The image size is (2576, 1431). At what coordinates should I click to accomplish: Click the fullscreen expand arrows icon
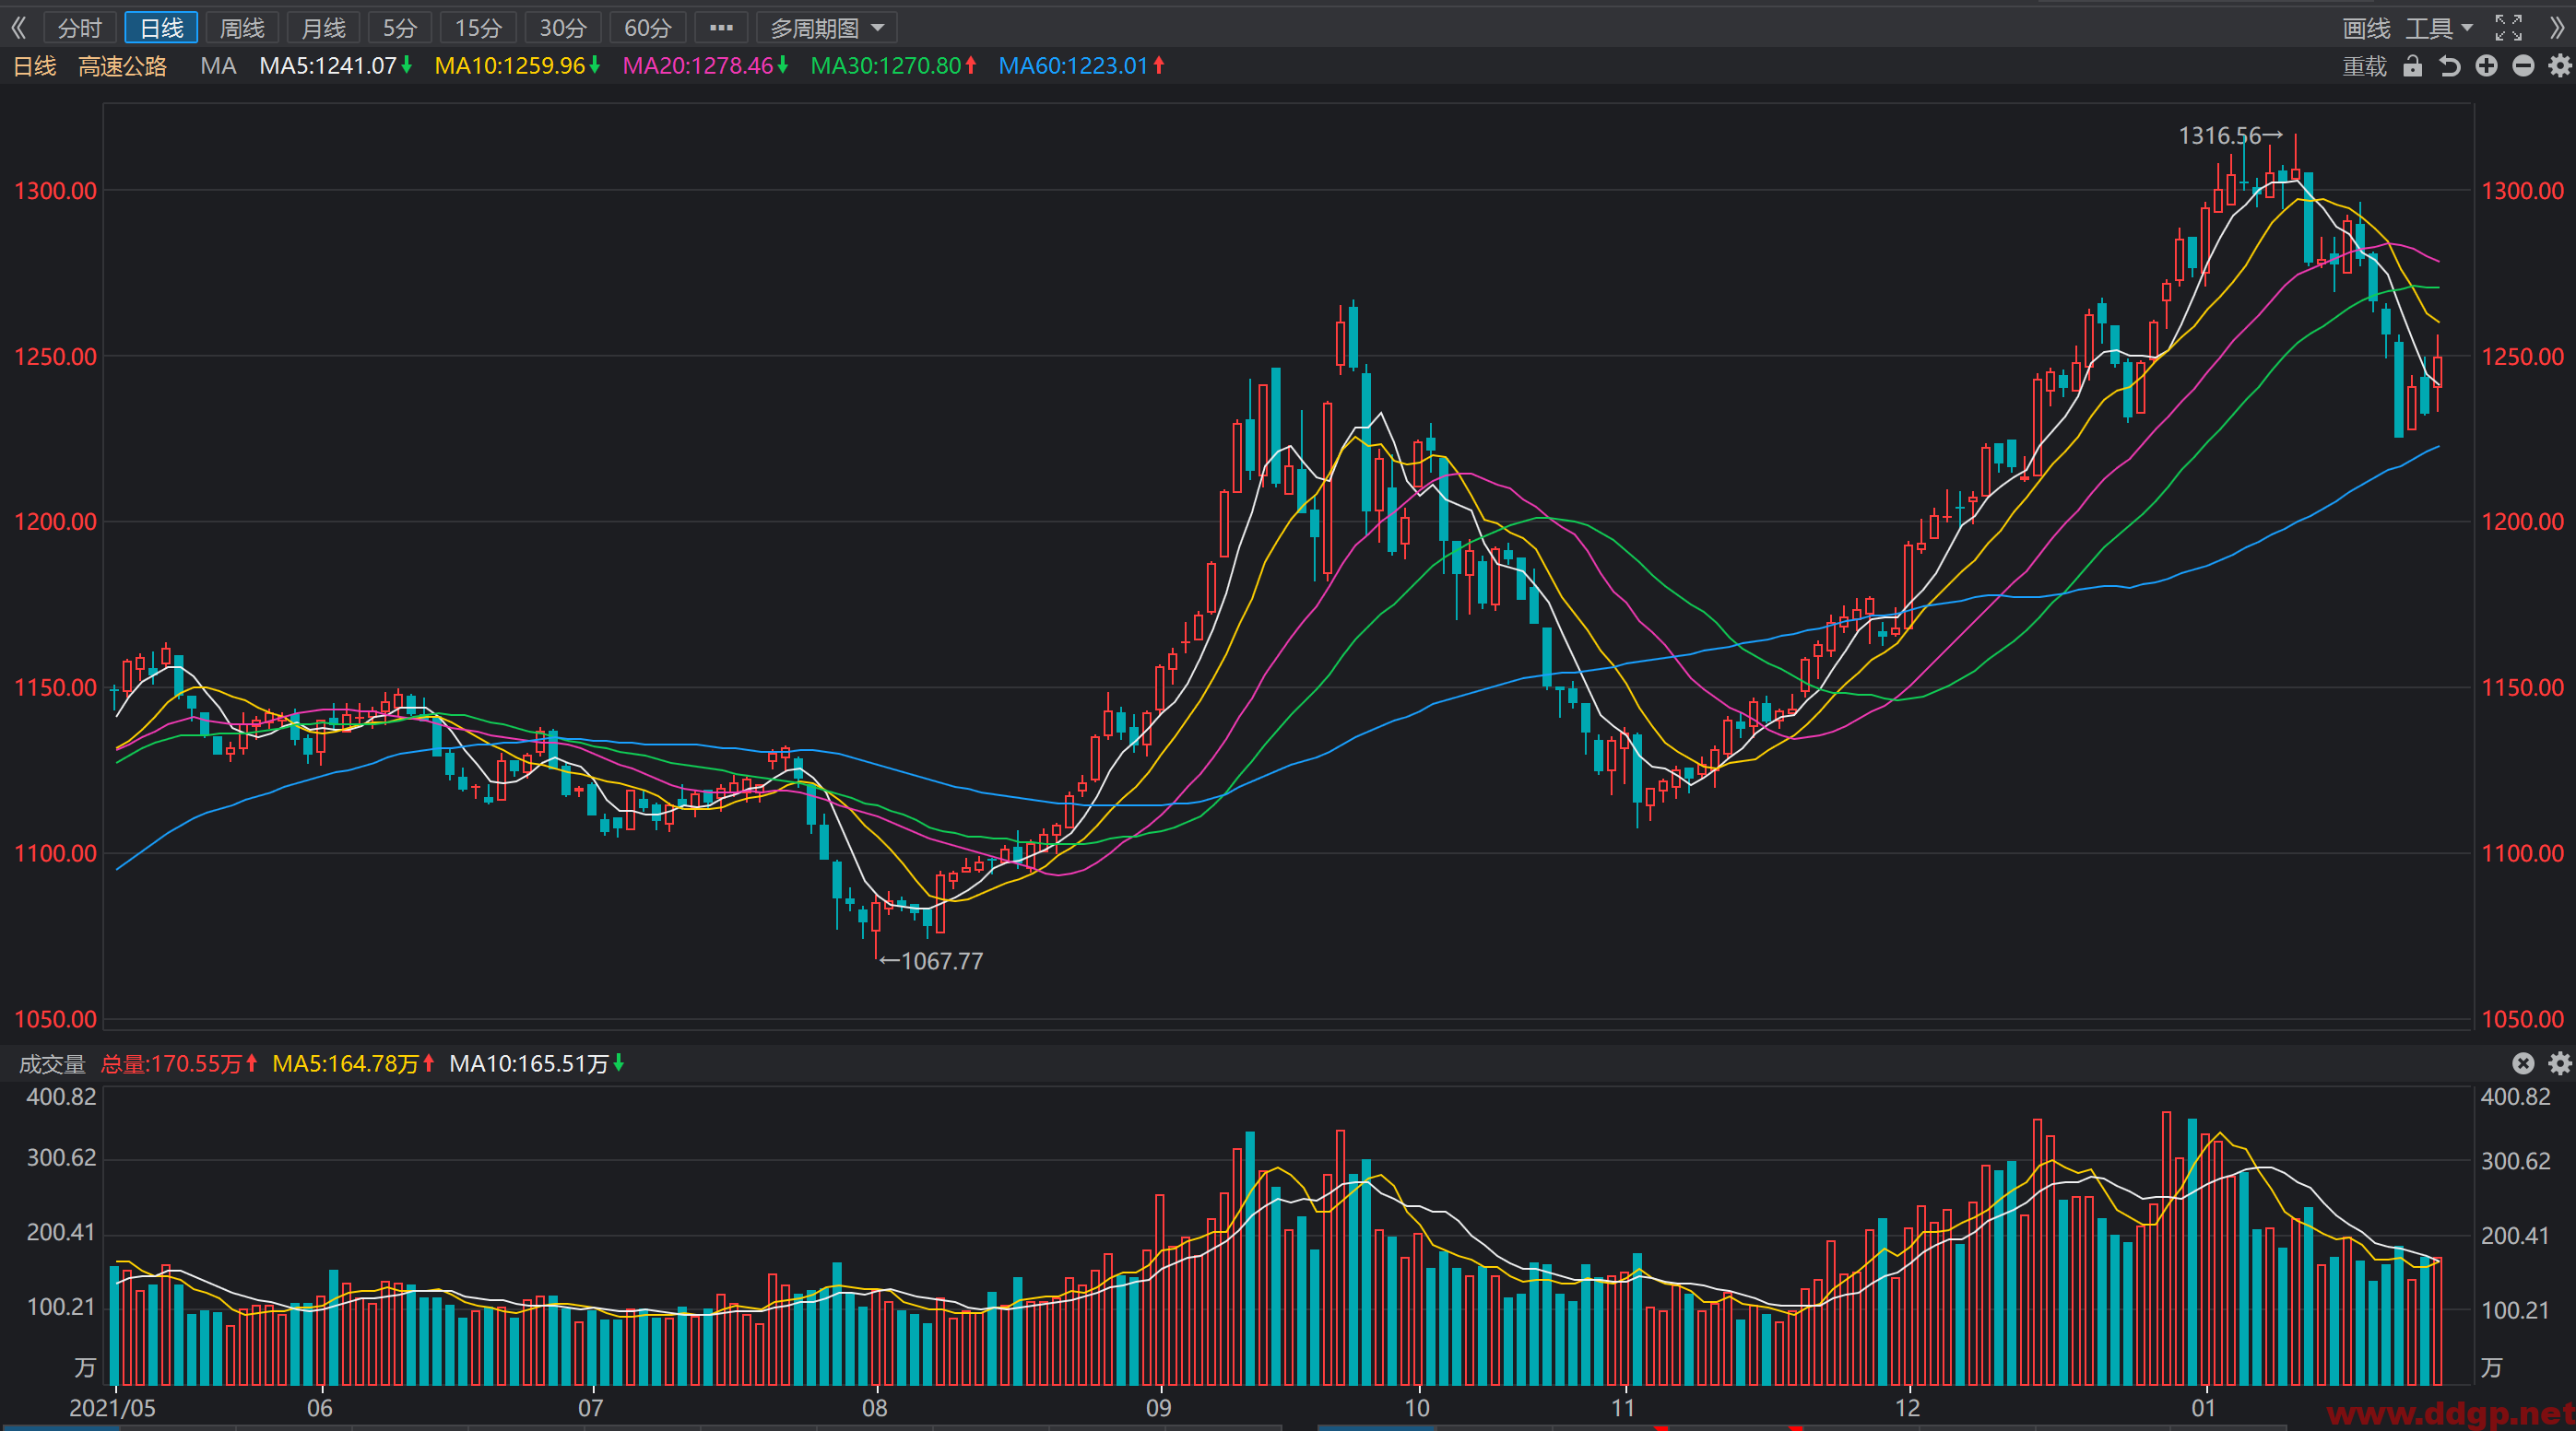(x=2508, y=28)
